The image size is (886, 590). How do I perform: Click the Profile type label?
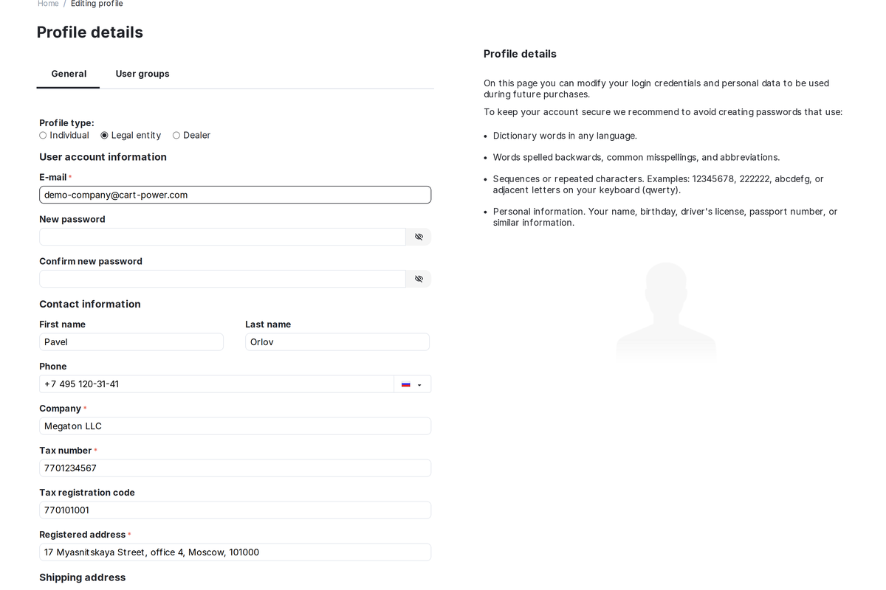(66, 123)
